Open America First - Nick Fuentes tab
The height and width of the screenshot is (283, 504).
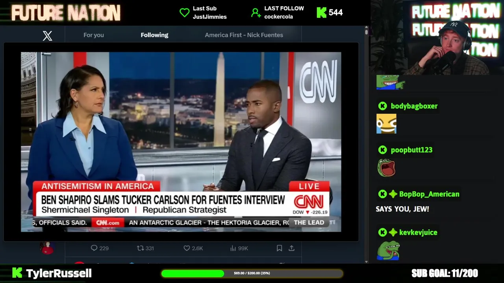[x=244, y=35]
